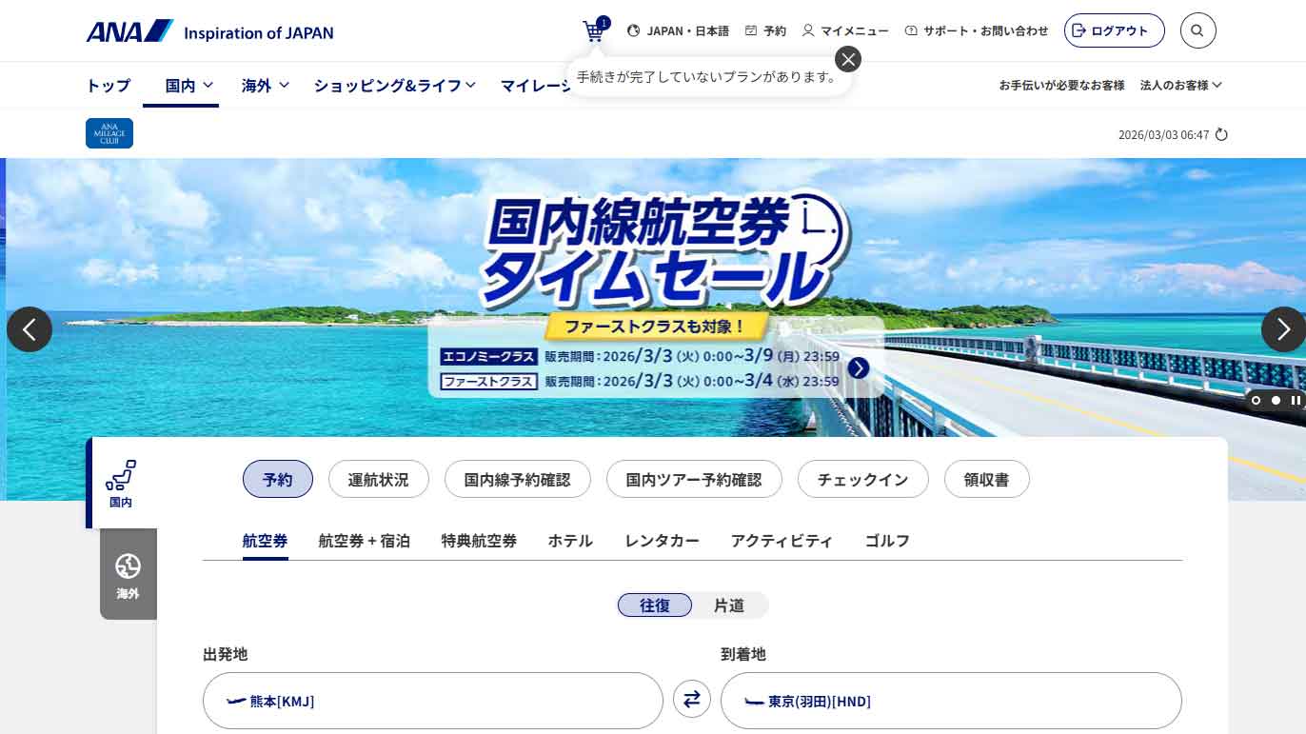Pause the banner carousel
The width and height of the screenshot is (1306, 734).
(x=1296, y=401)
